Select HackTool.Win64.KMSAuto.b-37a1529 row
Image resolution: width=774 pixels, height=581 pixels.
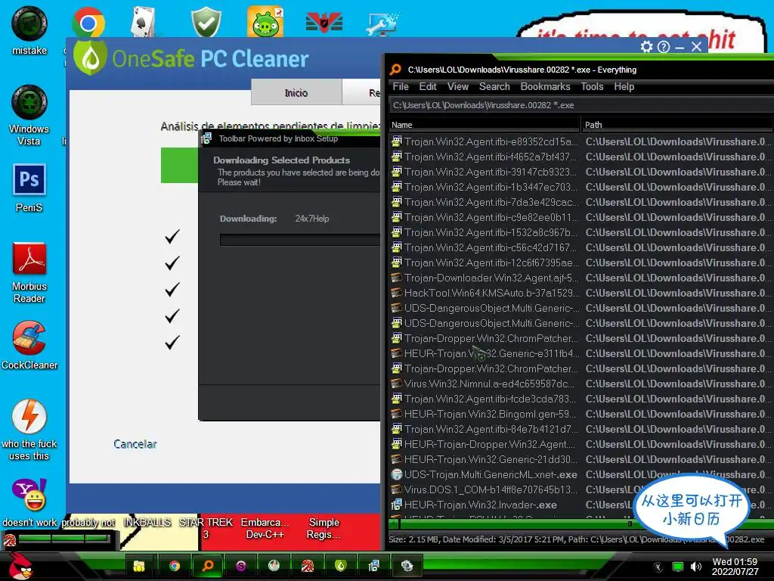click(x=580, y=293)
